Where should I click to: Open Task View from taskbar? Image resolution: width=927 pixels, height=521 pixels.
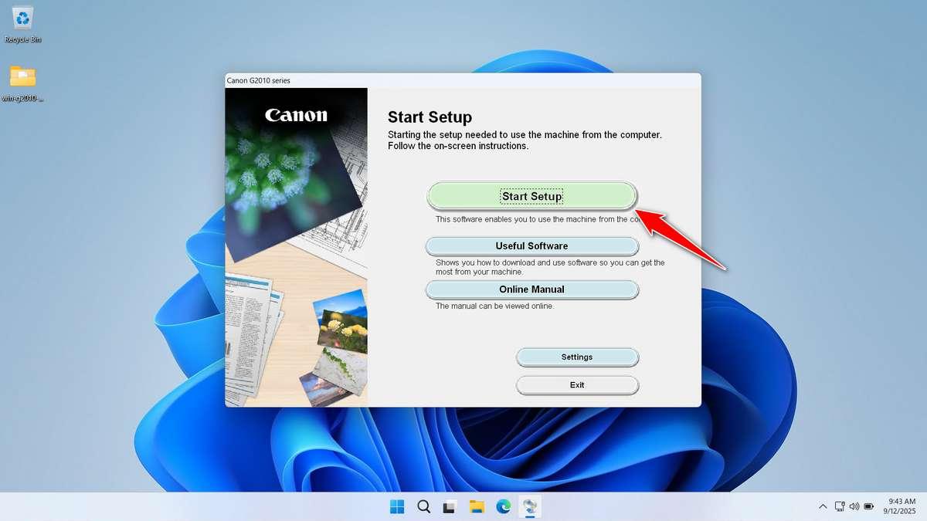(x=450, y=507)
